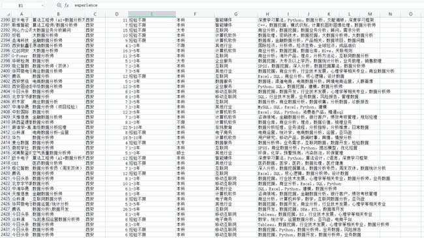This screenshot has height=238, width=424.
Task: Click education cell '大专' in row 2392
Action: click(181, 30)
